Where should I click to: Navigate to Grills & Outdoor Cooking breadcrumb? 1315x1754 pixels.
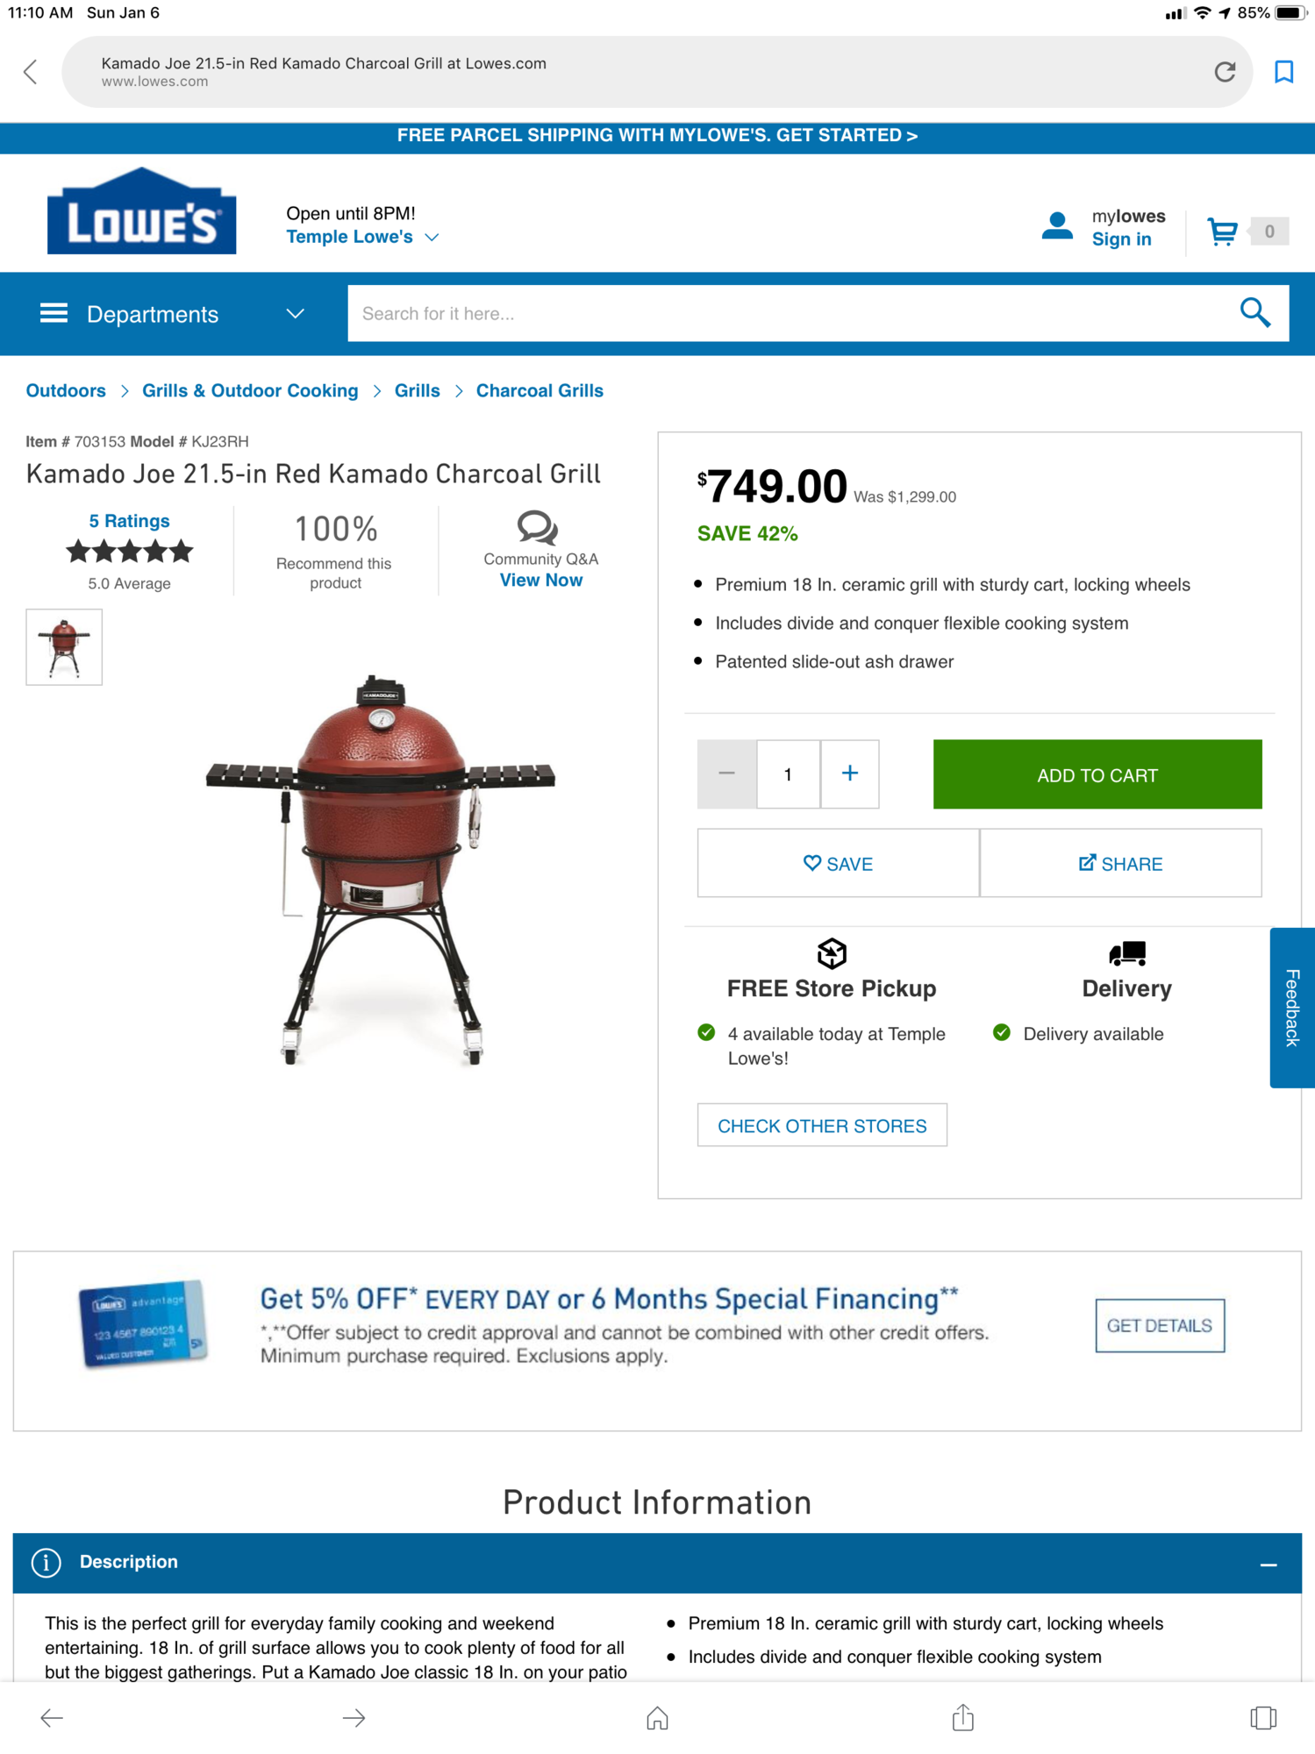pos(250,391)
